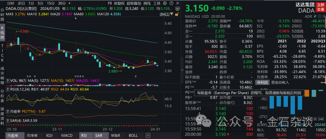
Task: Select the 营业总收入 chart tab
Action: (280, 82)
